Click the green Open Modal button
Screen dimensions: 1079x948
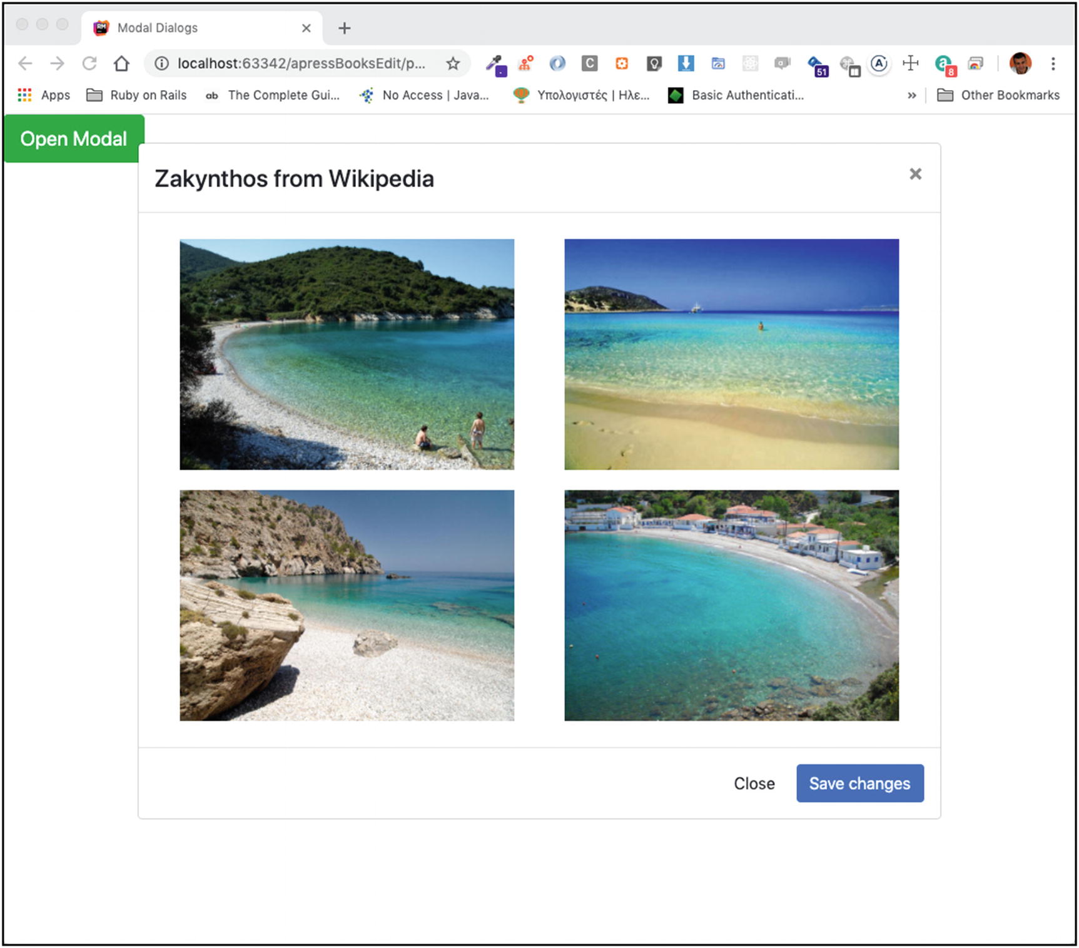click(x=74, y=139)
